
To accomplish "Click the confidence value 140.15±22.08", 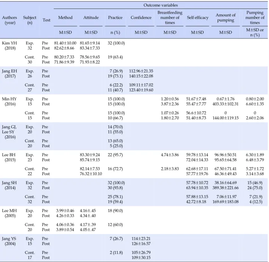I will click(141, 76).
